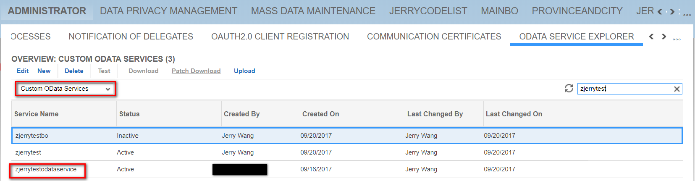Clear the zjerrytest search field
This screenshot has height=181, width=695.
[677, 89]
